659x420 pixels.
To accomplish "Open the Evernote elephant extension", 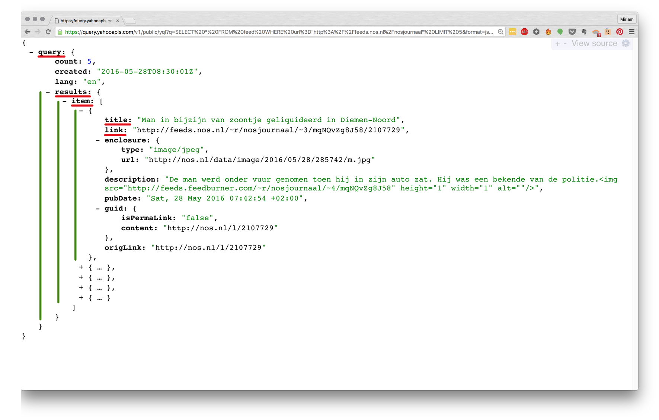I will pyautogui.click(x=584, y=32).
